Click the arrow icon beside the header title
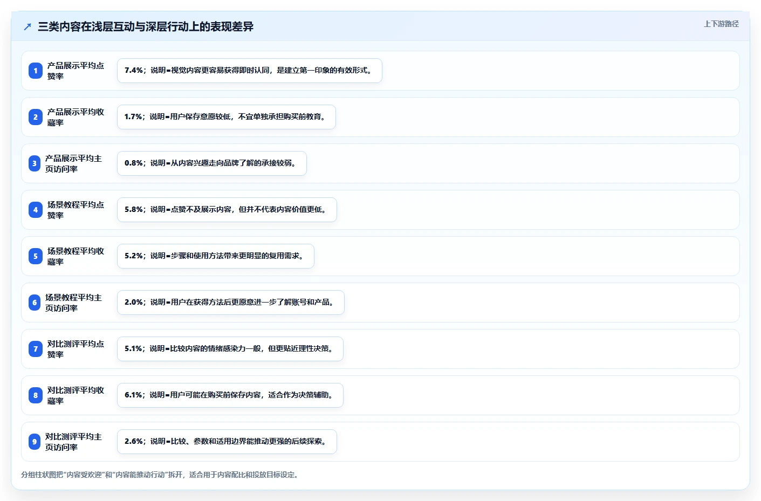The height and width of the screenshot is (501, 761). pyautogui.click(x=28, y=26)
